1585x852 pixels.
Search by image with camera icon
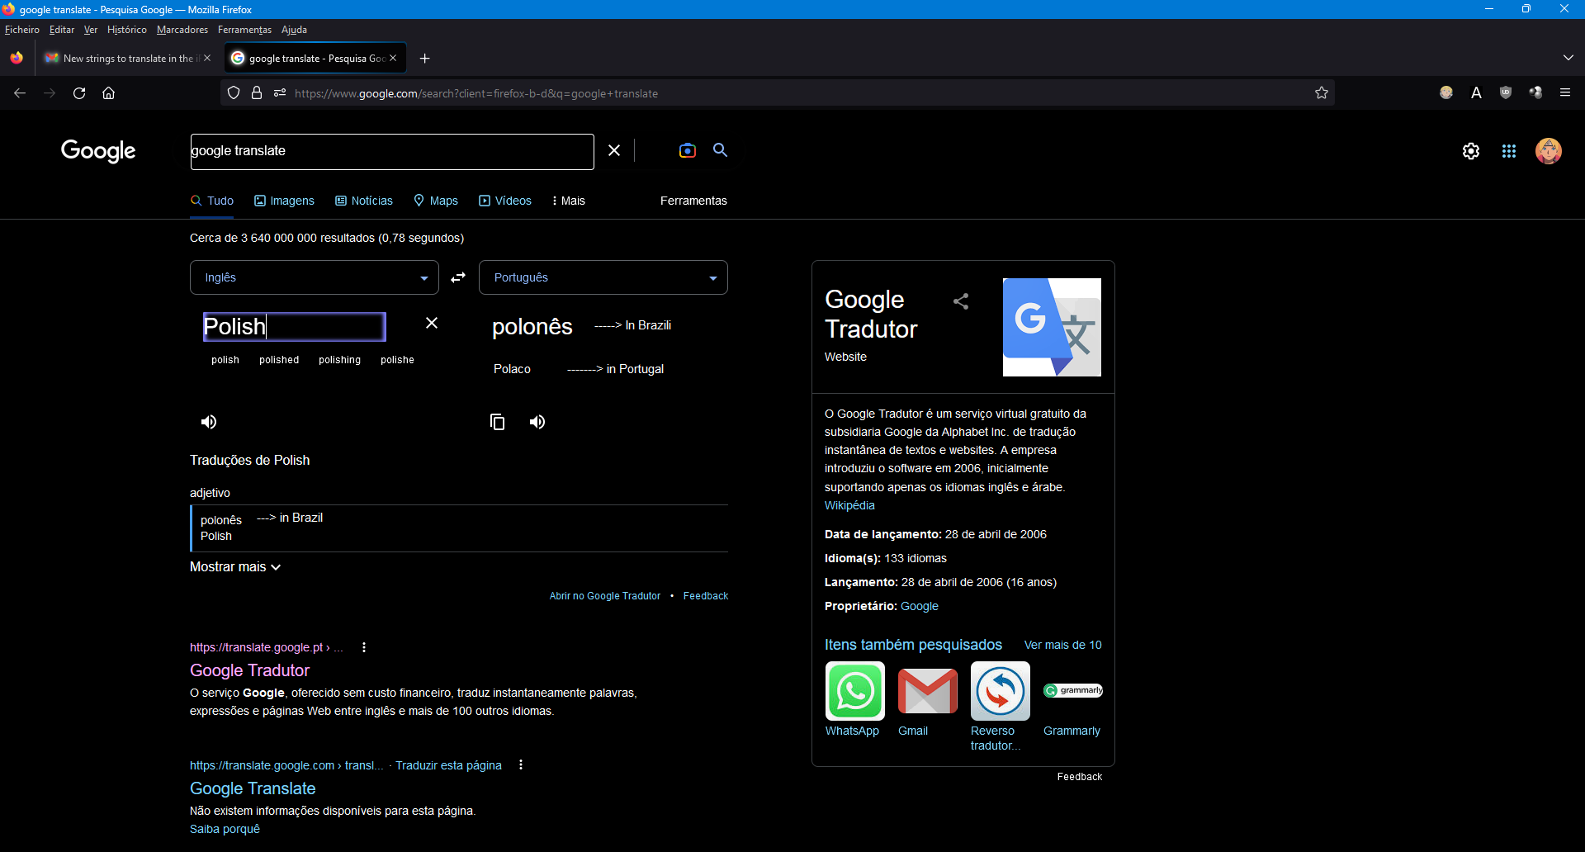687,150
